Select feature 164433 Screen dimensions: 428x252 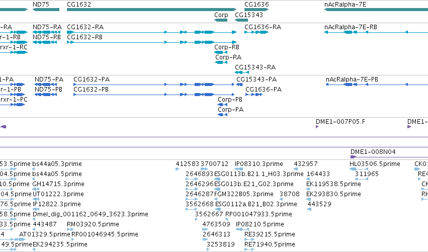[x=318, y=174]
